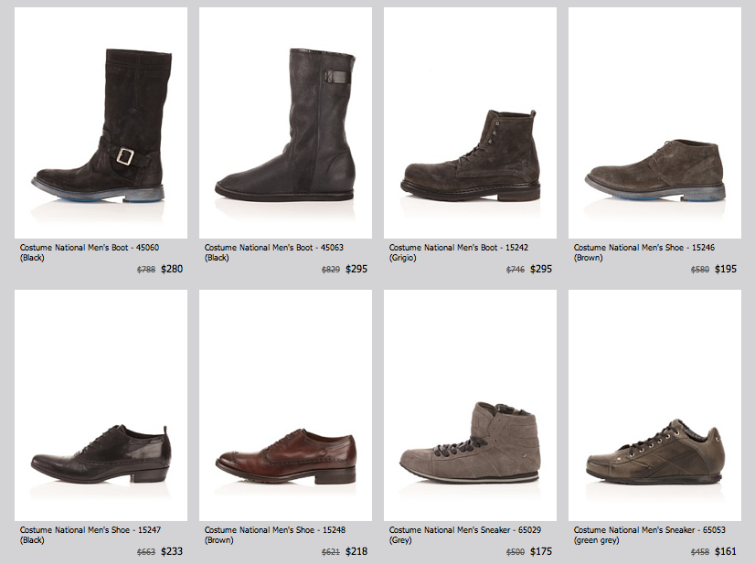Open the grey high-top sneaker 65029 image
Screen dimensions: 755x564
click(x=470, y=405)
